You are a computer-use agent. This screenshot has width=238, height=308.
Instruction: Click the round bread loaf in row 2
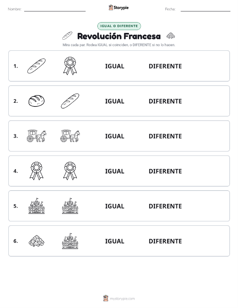pyautogui.click(x=37, y=101)
